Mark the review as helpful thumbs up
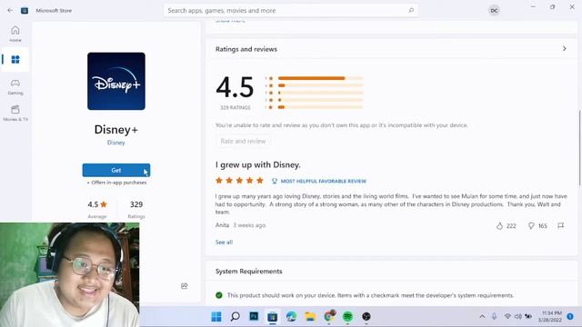582x327 pixels. [x=499, y=226]
